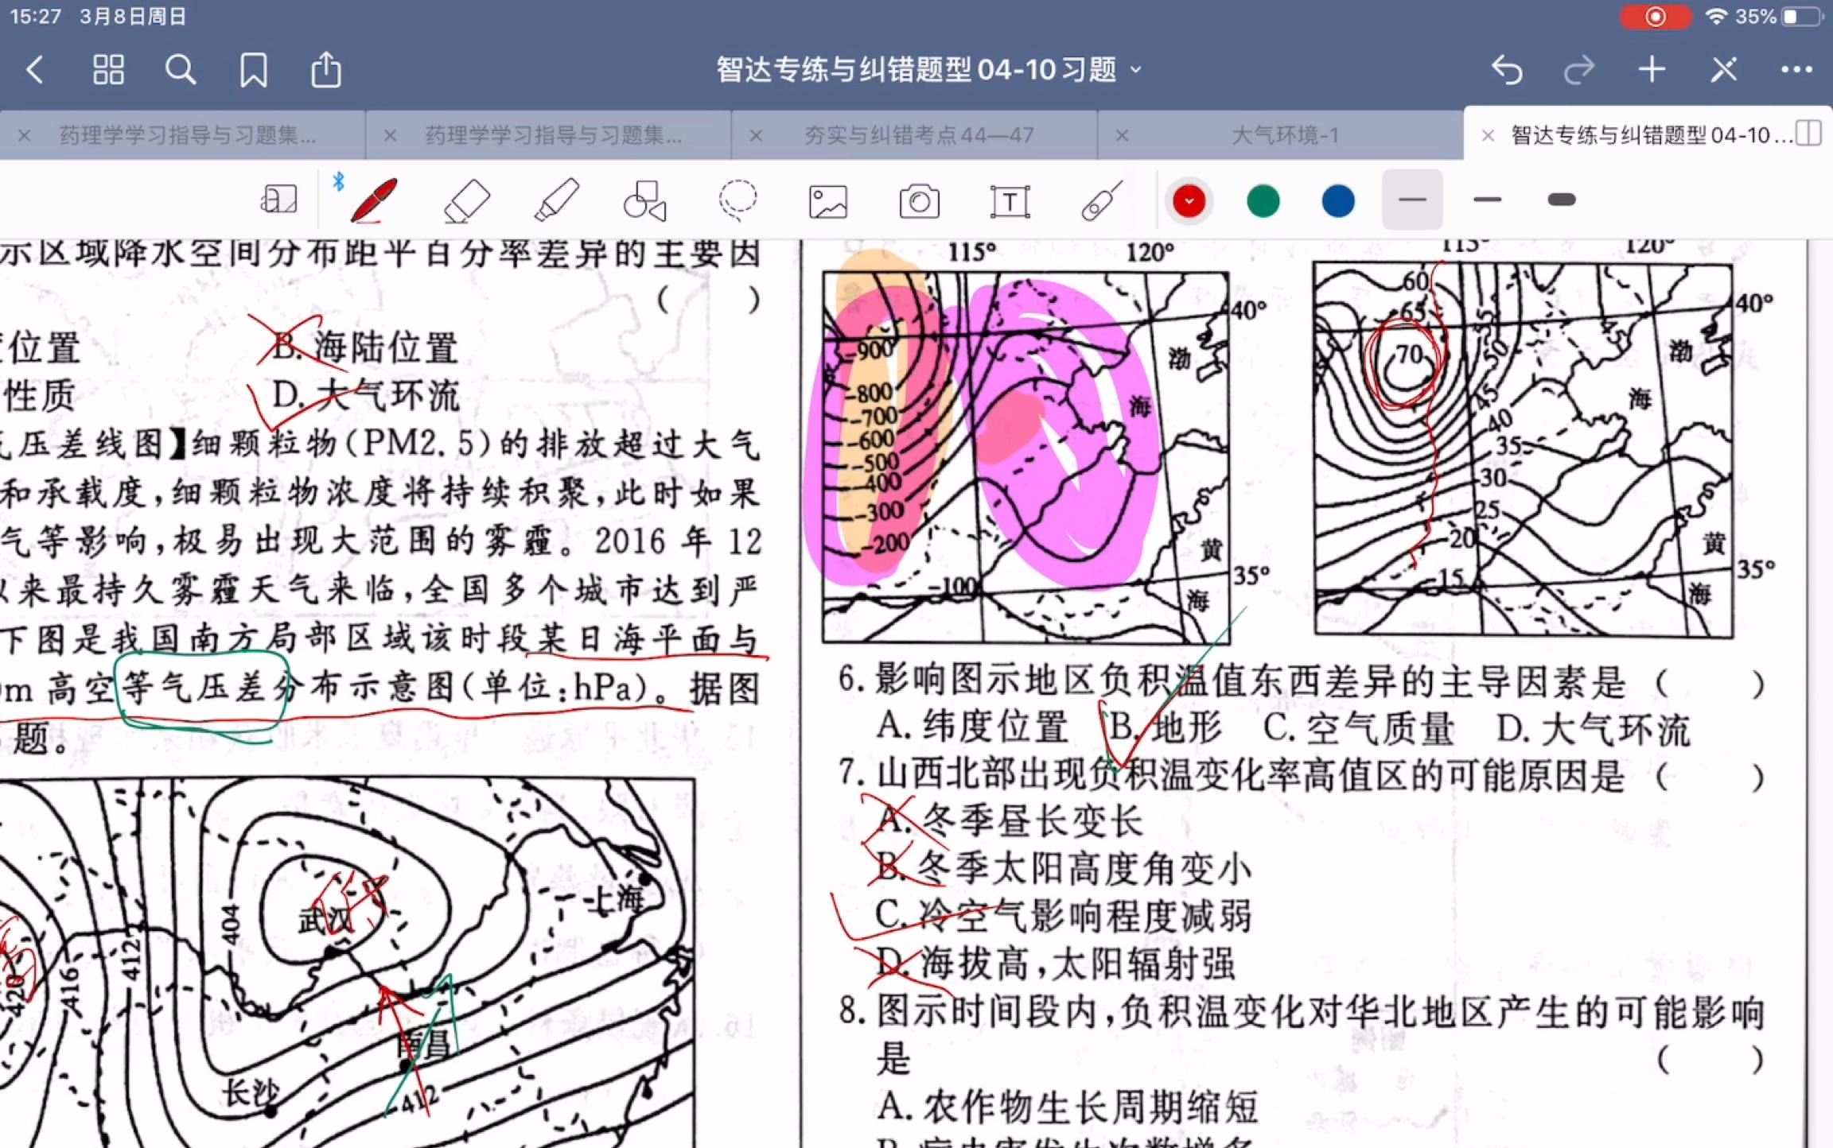Open document title dropdown 智达专练与纠错题型
This screenshot has width=1833, height=1148.
[x=928, y=70]
